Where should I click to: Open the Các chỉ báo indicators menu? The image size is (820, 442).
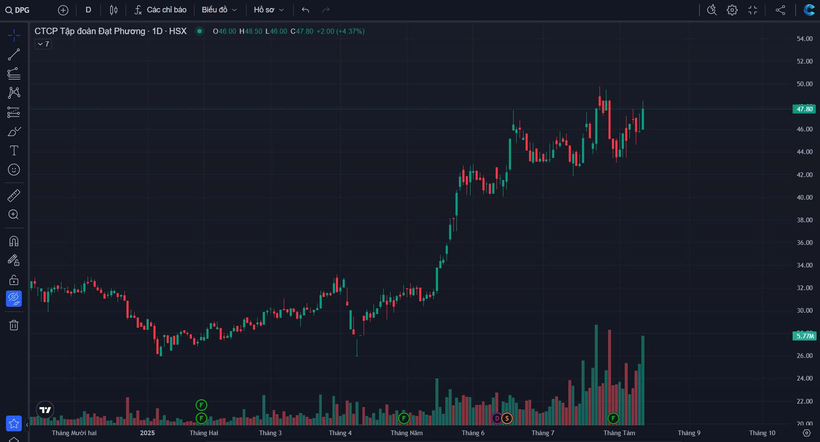pos(161,10)
